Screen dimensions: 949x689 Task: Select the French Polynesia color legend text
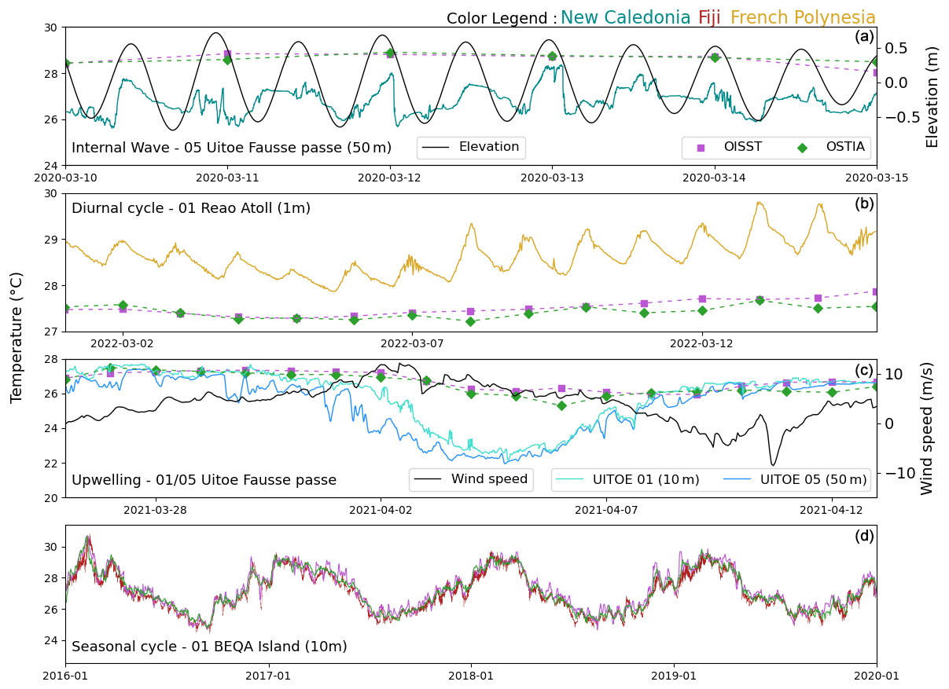803,18
